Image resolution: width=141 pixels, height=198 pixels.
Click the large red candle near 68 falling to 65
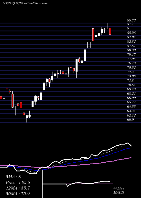(x=12, y=100)
